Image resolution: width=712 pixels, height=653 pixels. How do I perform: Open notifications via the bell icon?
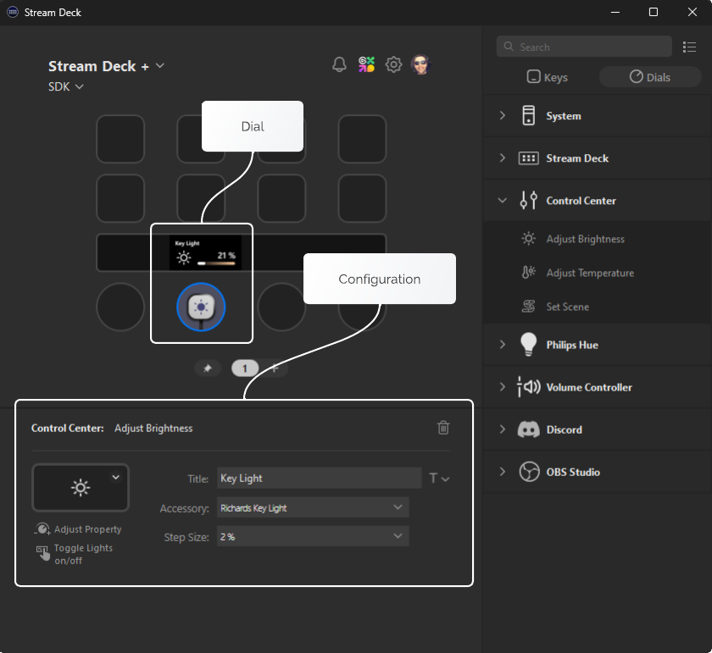click(x=339, y=64)
